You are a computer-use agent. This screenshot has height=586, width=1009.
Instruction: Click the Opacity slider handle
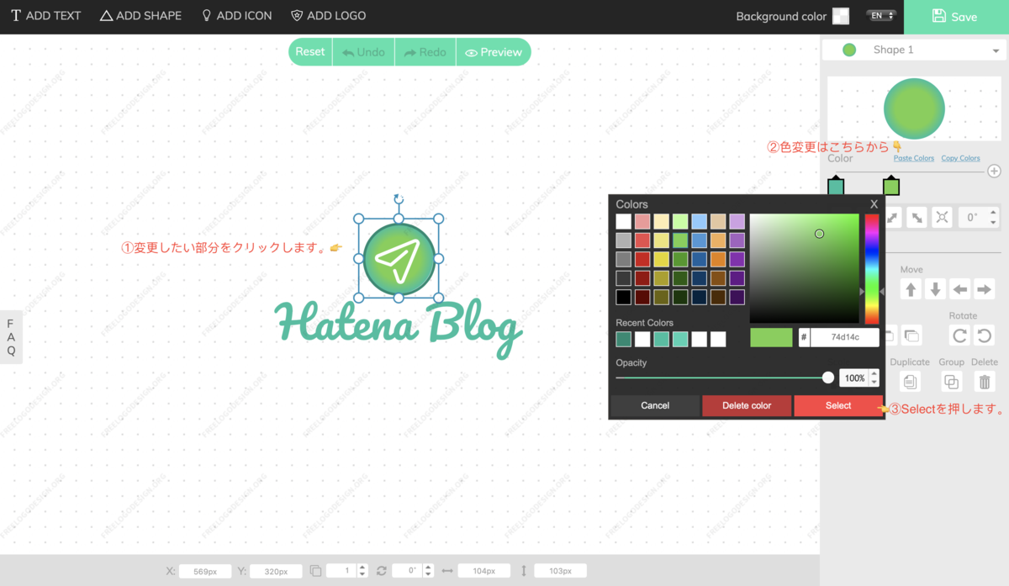pyautogui.click(x=828, y=377)
